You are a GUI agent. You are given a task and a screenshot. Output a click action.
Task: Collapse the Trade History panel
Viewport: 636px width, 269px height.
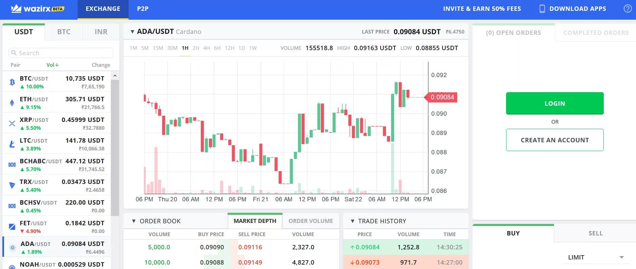tap(352, 221)
